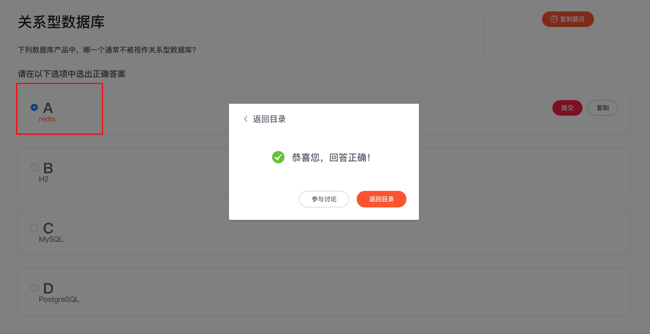Click the question text about relational databases
Viewport: 650px width, 334px height.
click(107, 50)
